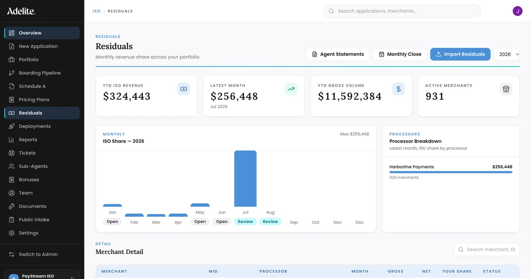
Task: Click the YTD Gross Volume dollar icon
Action: pyautogui.click(x=398, y=89)
